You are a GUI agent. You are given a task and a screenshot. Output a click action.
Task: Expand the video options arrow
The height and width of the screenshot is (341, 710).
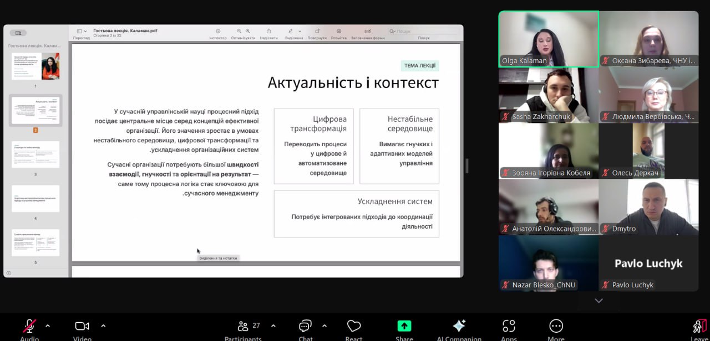point(103,325)
